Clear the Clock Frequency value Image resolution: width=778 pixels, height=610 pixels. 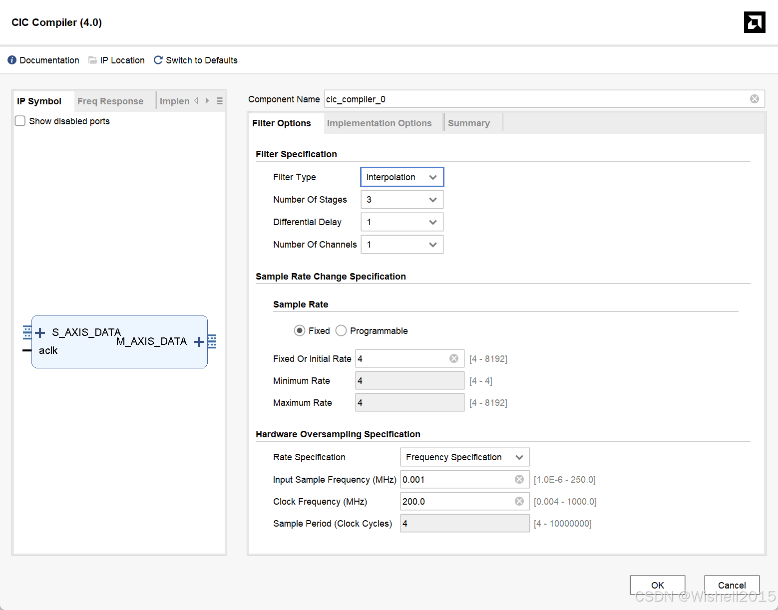(x=519, y=501)
